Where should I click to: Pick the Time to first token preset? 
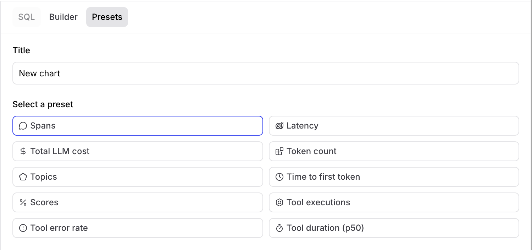pyautogui.click(x=394, y=177)
